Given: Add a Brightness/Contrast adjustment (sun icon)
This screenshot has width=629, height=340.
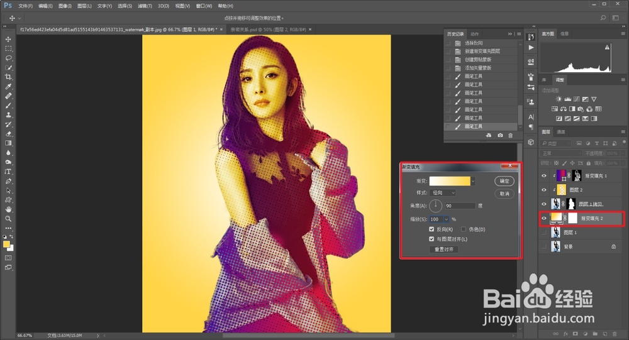Looking at the screenshot, I should tap(559, 99).
